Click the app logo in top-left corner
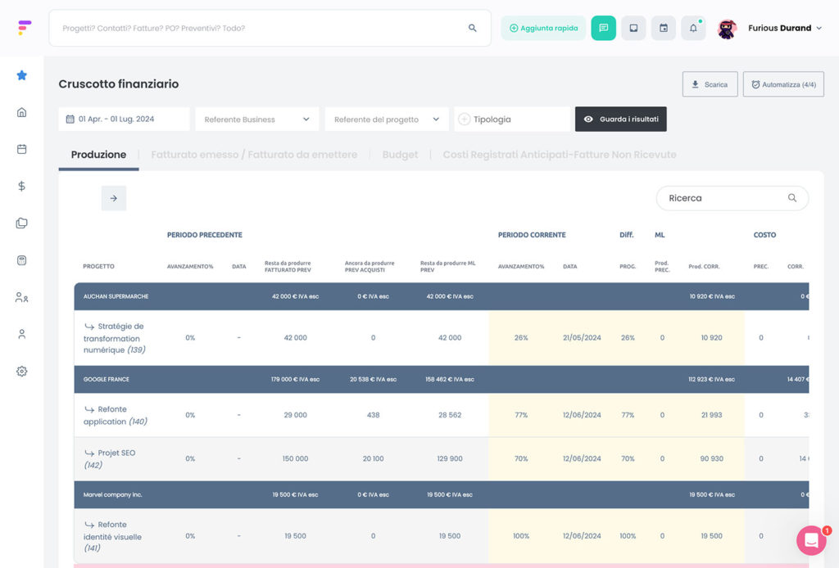Screen dimensions: 839x568 24,27
